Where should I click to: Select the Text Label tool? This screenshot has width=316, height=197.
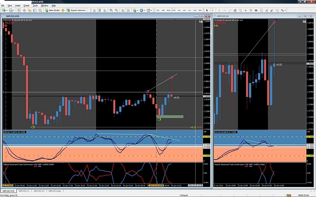(251, 10)
